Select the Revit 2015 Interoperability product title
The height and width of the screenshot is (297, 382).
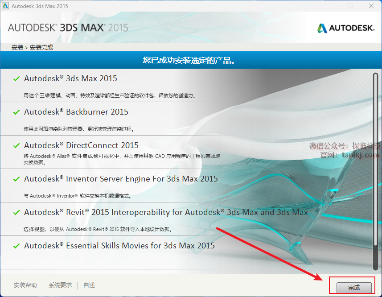point(166,212)
